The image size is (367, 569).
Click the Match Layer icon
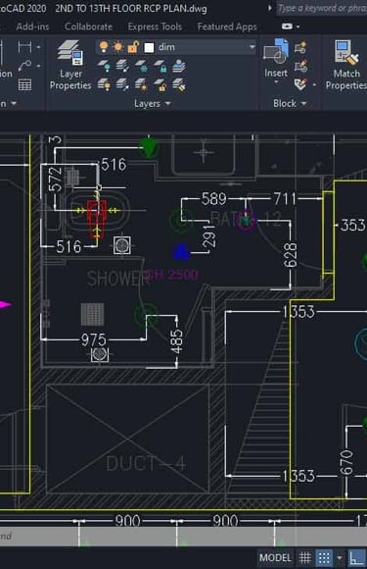[x=179, y=85]
